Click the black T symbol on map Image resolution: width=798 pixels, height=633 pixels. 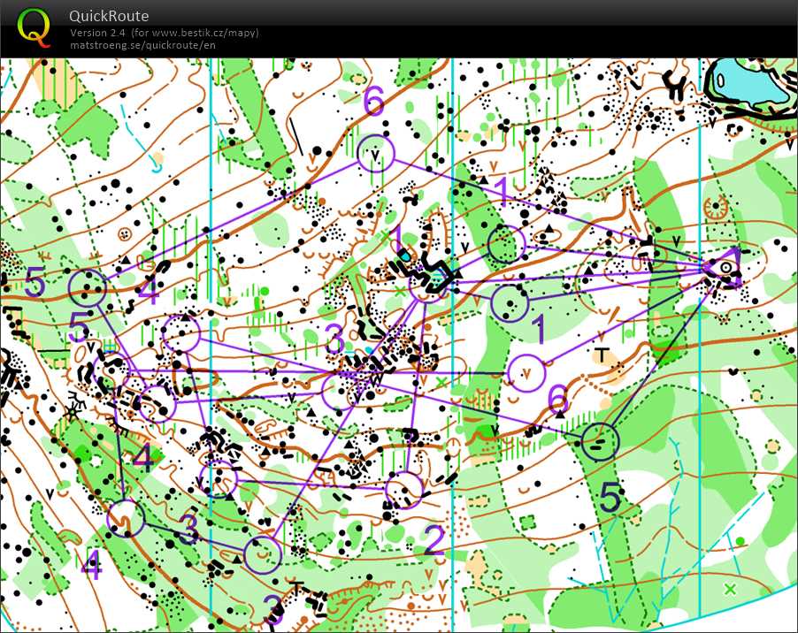click(x=603, y=355)
